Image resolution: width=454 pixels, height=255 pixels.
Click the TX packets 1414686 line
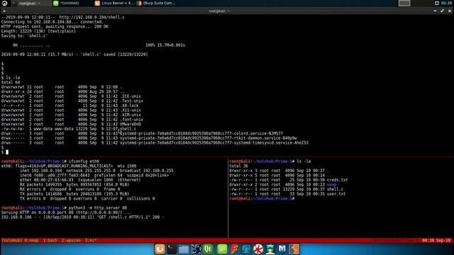74,193
